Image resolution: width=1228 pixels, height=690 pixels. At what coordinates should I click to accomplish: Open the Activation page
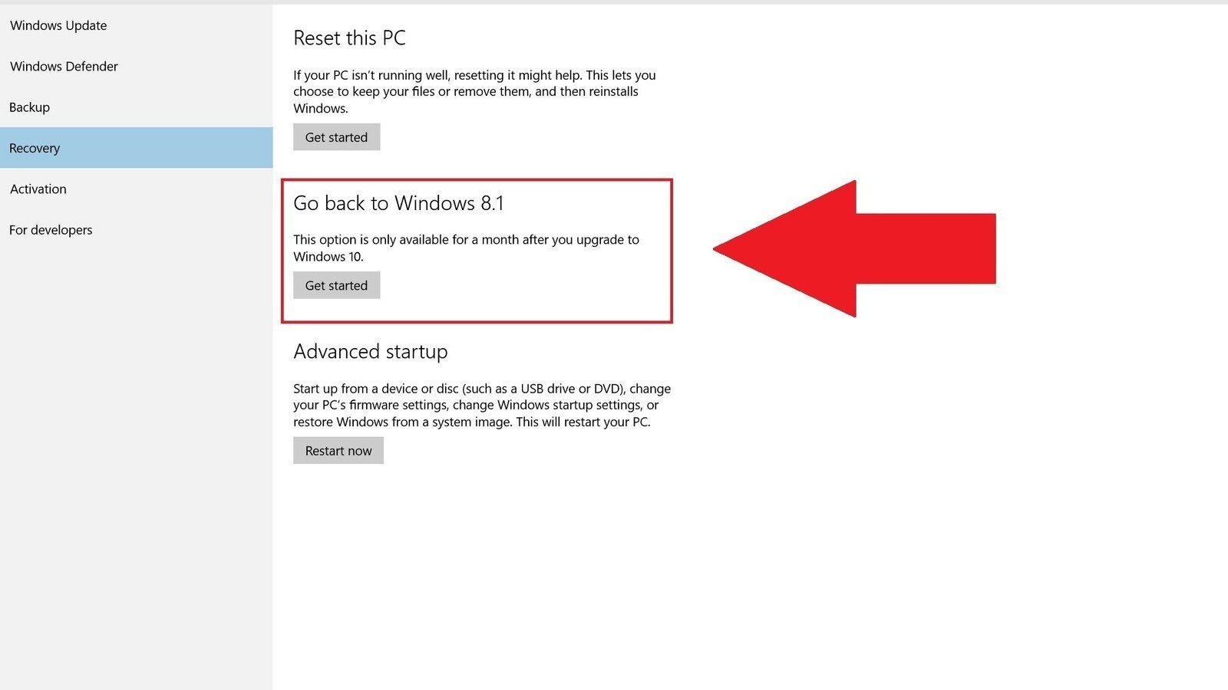pos(38,189)
